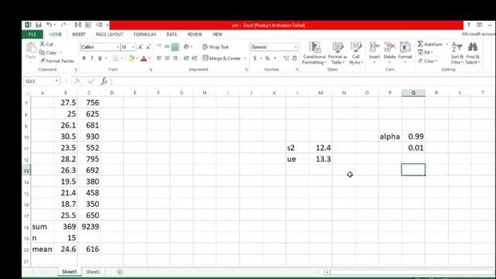The height and width of the screenshot is (279, 496).
Task: Toggle Italic formatting
Action: [x=92, y=58]
